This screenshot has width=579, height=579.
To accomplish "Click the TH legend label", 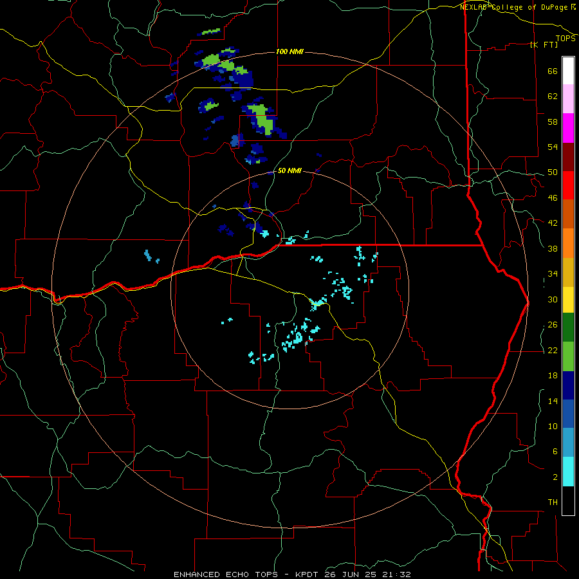I will pyautogui.click(x=553, y=502).
